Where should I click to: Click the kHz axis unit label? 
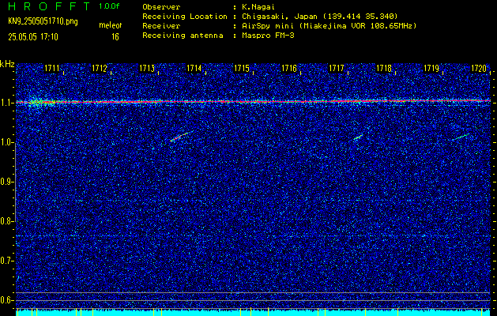(x=7, y=64)
